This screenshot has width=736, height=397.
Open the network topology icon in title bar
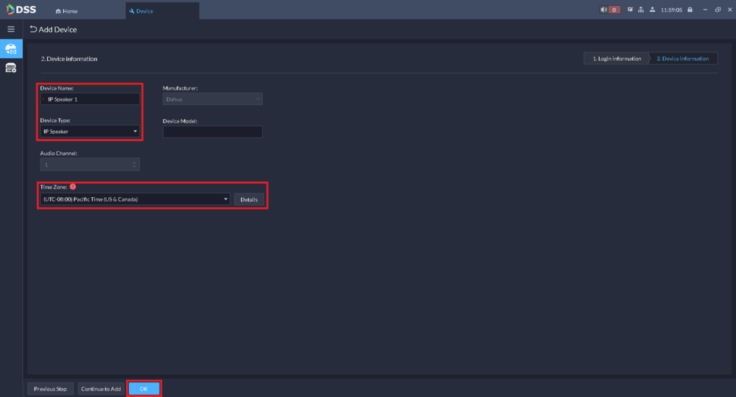tap(641, 10)
